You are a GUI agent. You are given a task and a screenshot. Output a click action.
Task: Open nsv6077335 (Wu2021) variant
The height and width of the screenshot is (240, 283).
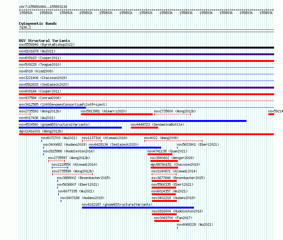pos(76,191)
